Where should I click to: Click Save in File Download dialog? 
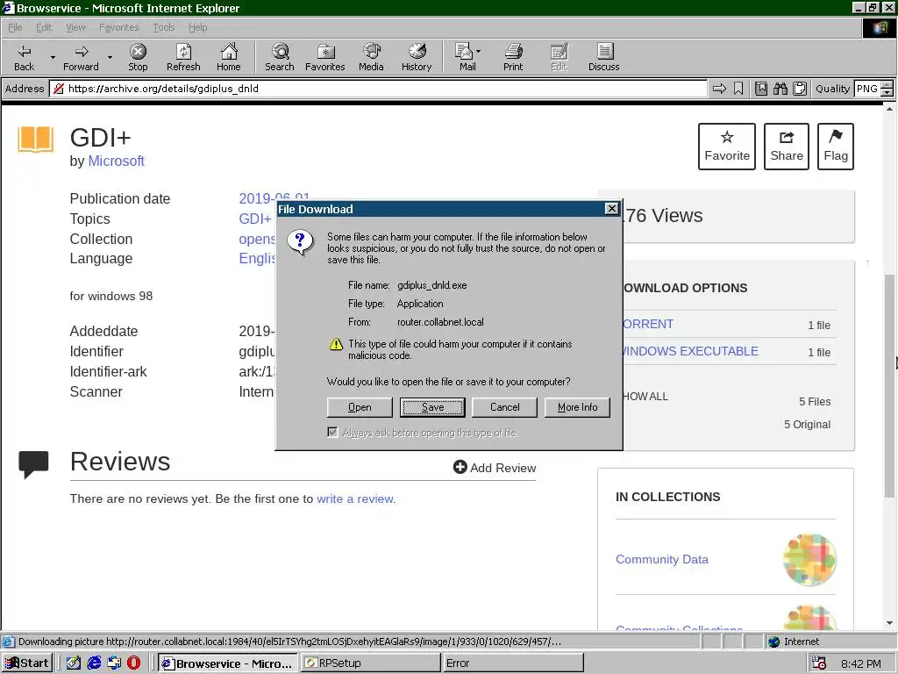tap(432, 407)
